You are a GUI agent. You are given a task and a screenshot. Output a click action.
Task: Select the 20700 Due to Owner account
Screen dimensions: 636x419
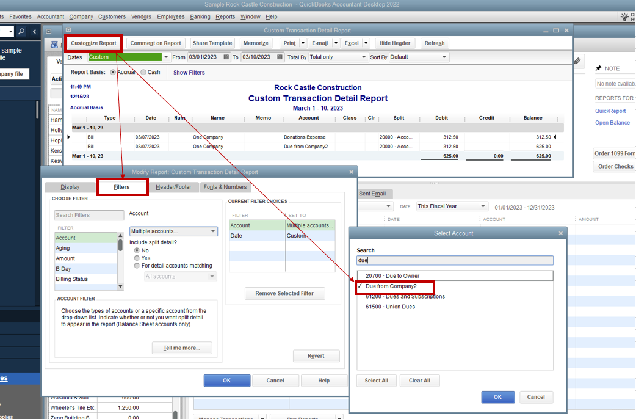click(455, 275)
